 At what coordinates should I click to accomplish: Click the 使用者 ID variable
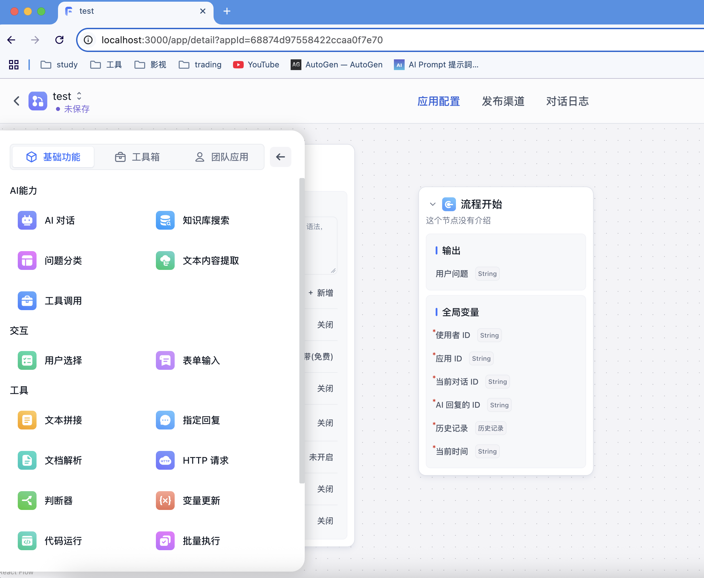tap(453, 335)
